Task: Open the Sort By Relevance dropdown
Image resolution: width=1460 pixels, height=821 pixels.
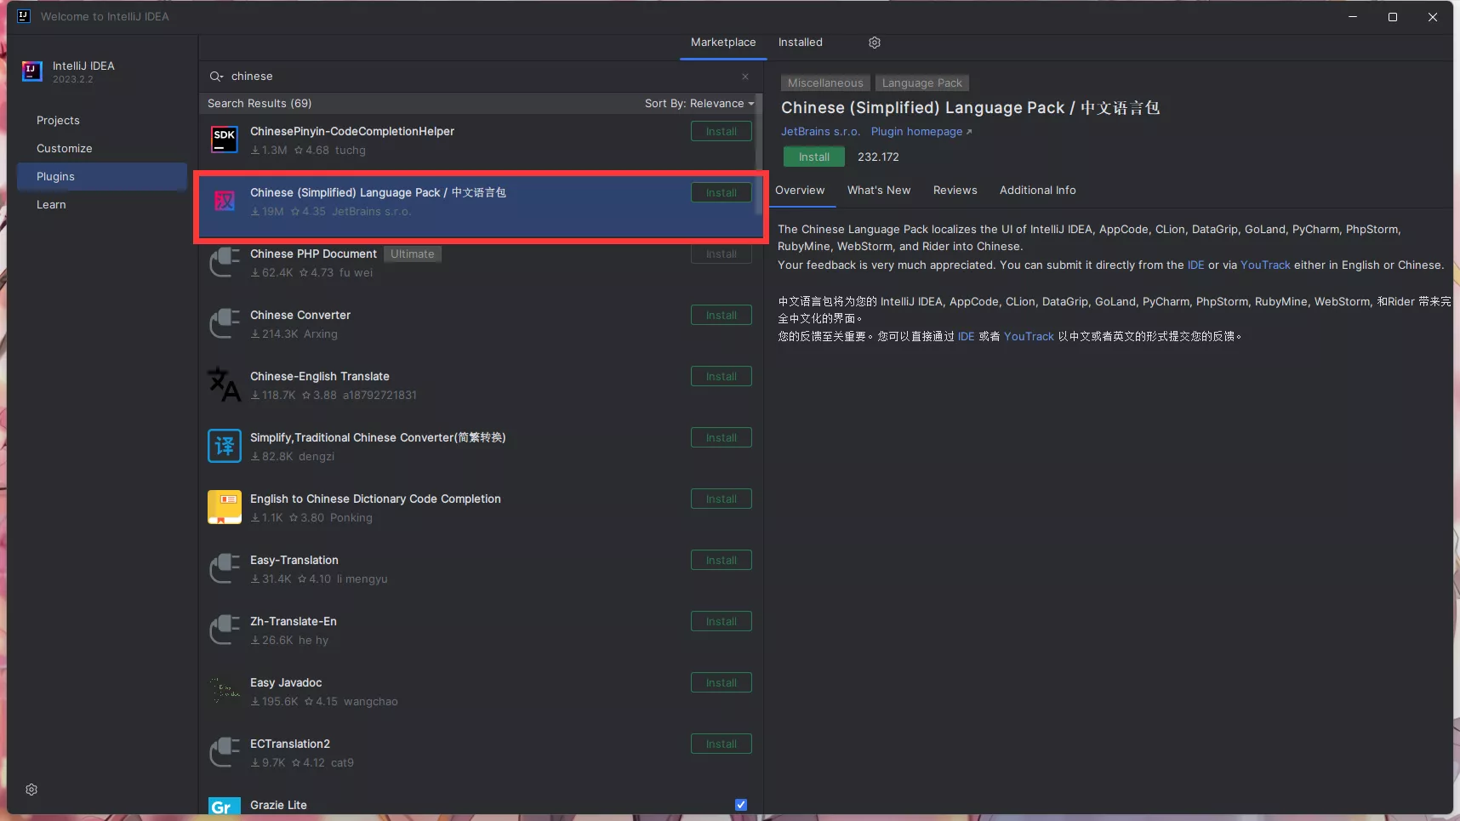Action: pyautogui.click(x=699, y=104)
